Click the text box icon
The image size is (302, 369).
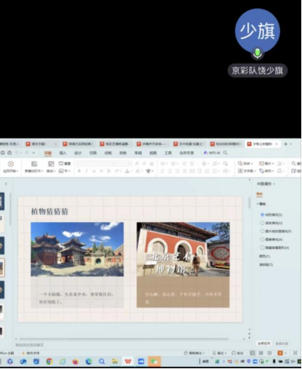pyautogui.click(x=240, y=171)
